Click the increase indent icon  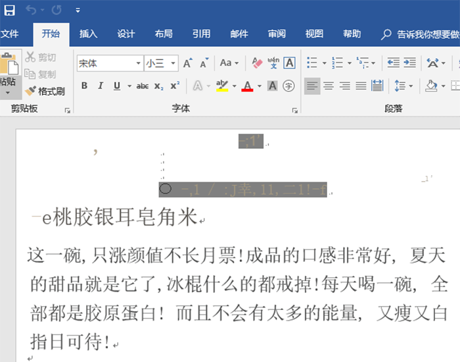(409, 63)
